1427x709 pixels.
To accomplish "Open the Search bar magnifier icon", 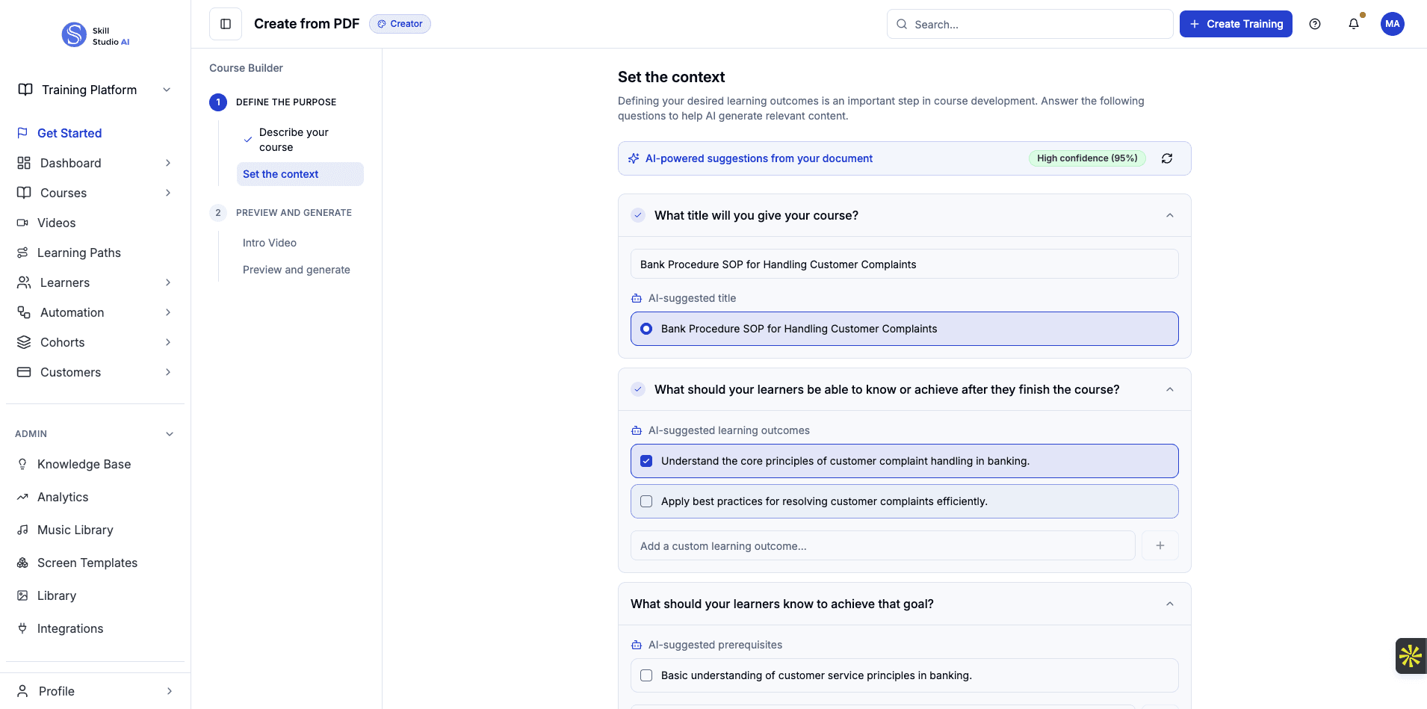I will [x=903, y=24].
